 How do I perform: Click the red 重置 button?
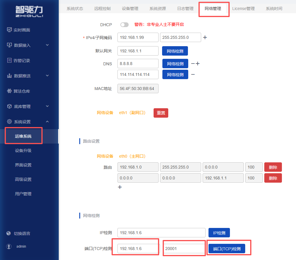click(x=161, y=113)
